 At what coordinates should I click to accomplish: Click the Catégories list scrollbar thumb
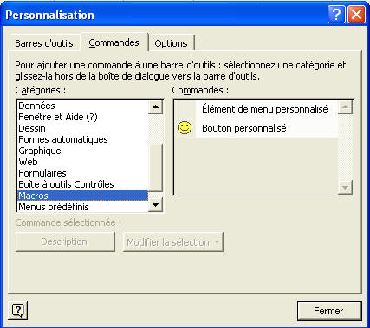[155, 167]
